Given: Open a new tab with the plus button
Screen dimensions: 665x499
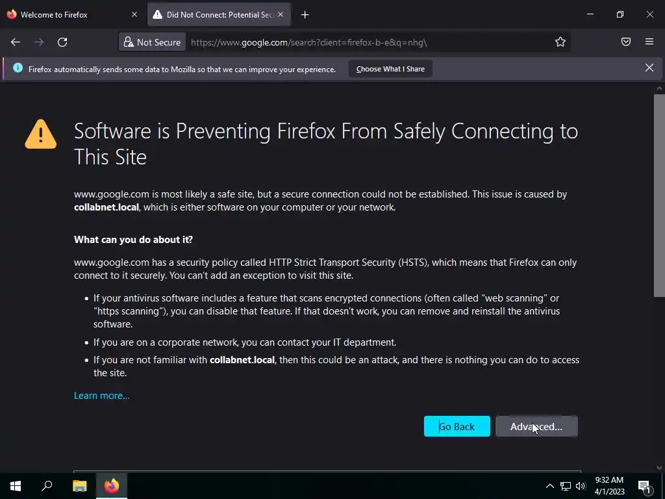Looking at the screenshot, I should (x=305, y=15).
